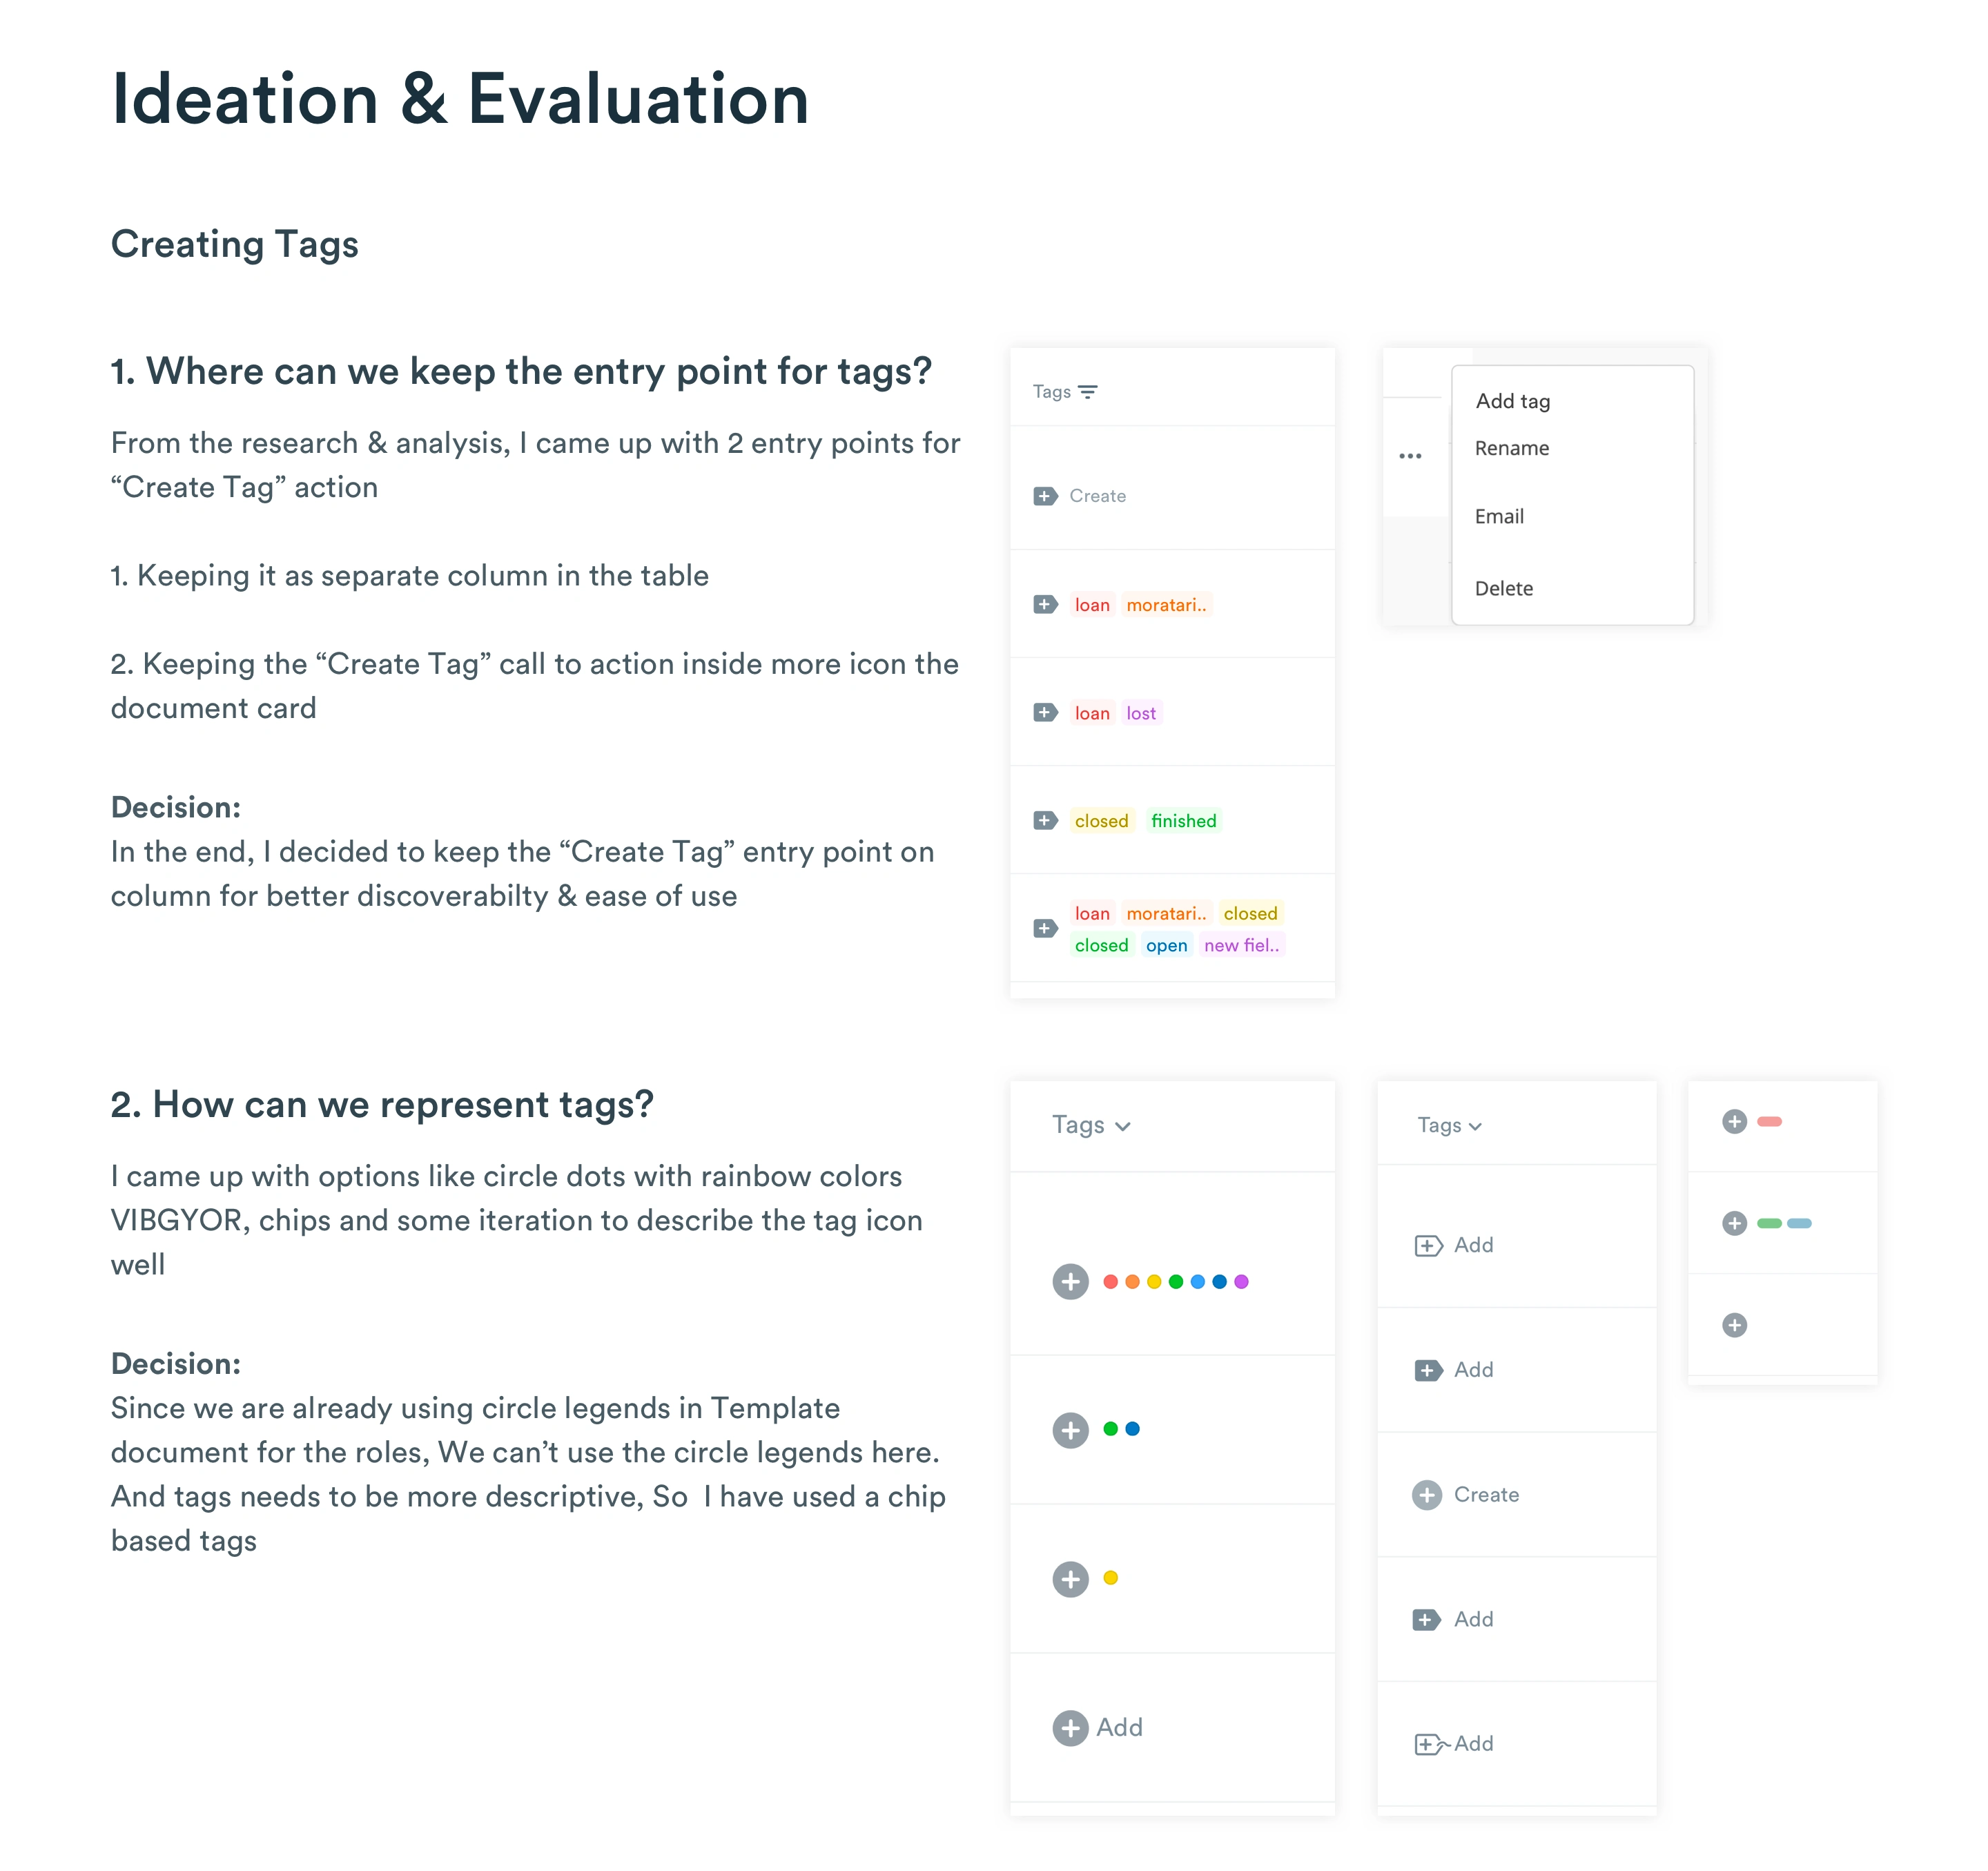
Task: Select Add tag from the context menu
Action: point(1513,401)
